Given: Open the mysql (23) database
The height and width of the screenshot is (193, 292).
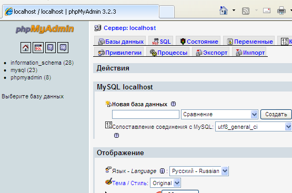Looking at the screenshot, I should tap(24, 70).
